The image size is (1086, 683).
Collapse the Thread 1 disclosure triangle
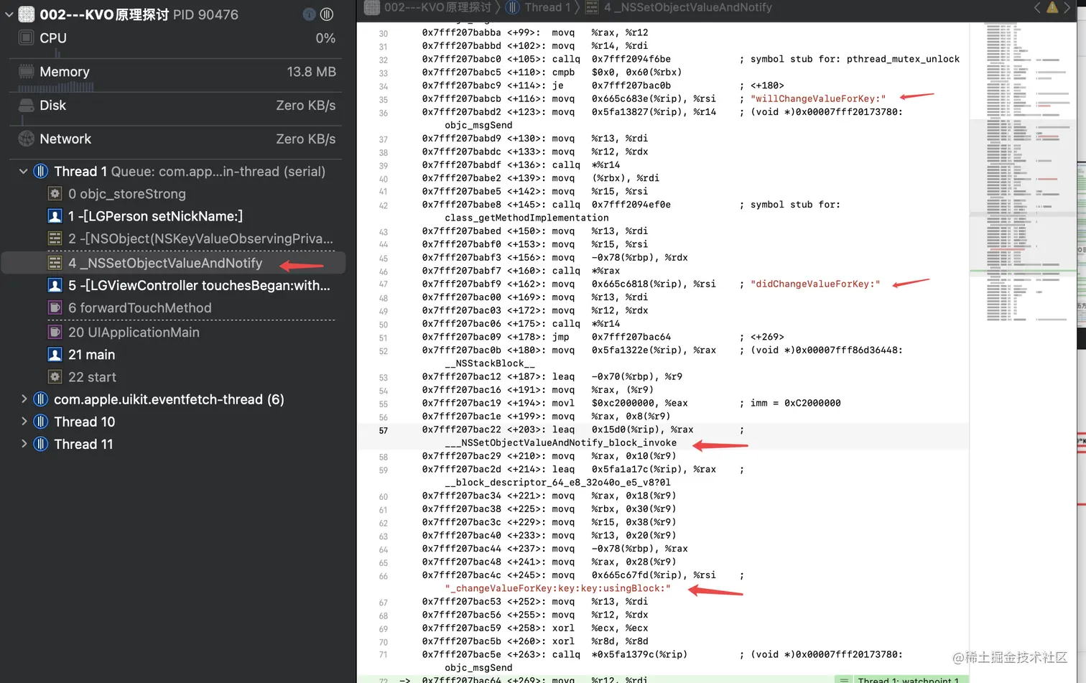23,172
